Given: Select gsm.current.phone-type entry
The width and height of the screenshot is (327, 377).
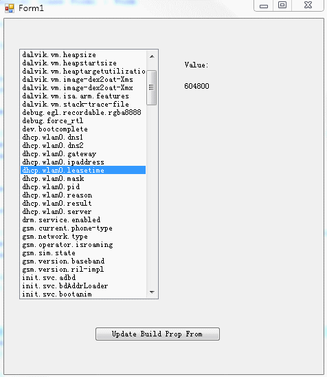Looking at the screenshot, I should click(x=83, y=228).
